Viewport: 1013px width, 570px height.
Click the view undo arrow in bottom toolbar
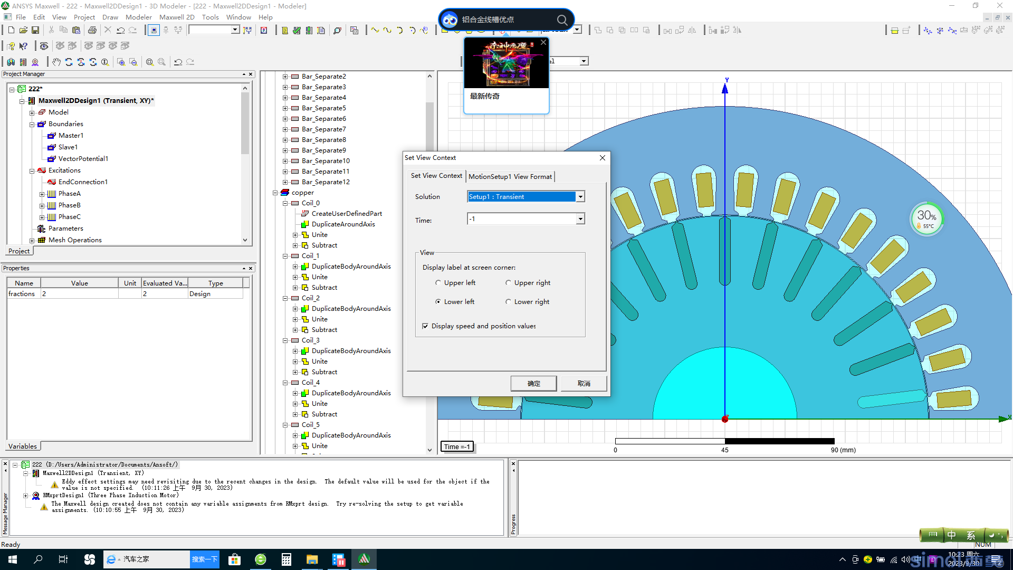(x=178, y=62)
